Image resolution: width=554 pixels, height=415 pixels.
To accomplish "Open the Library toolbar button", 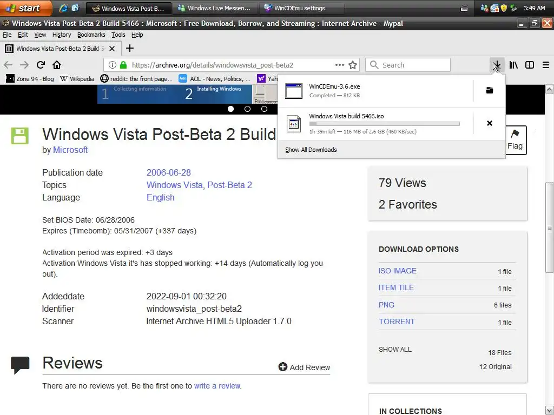I will click(x=513, y=65).
